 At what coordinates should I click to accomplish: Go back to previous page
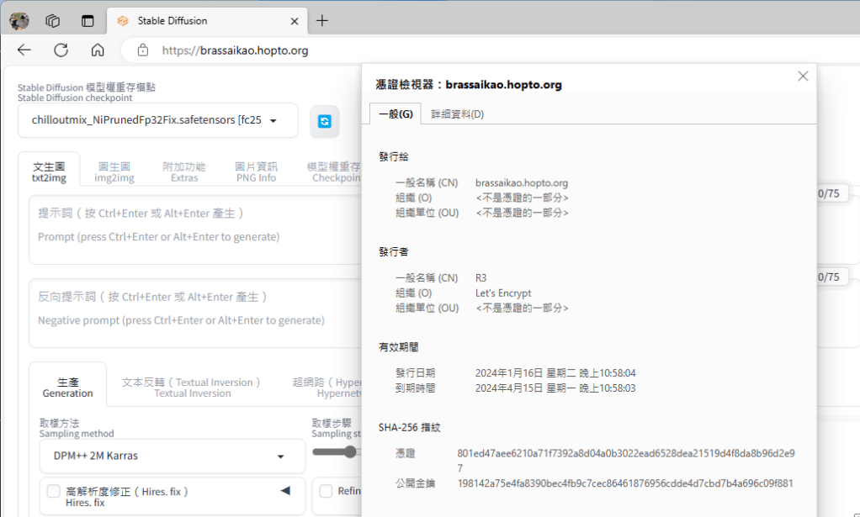(24, 50)
